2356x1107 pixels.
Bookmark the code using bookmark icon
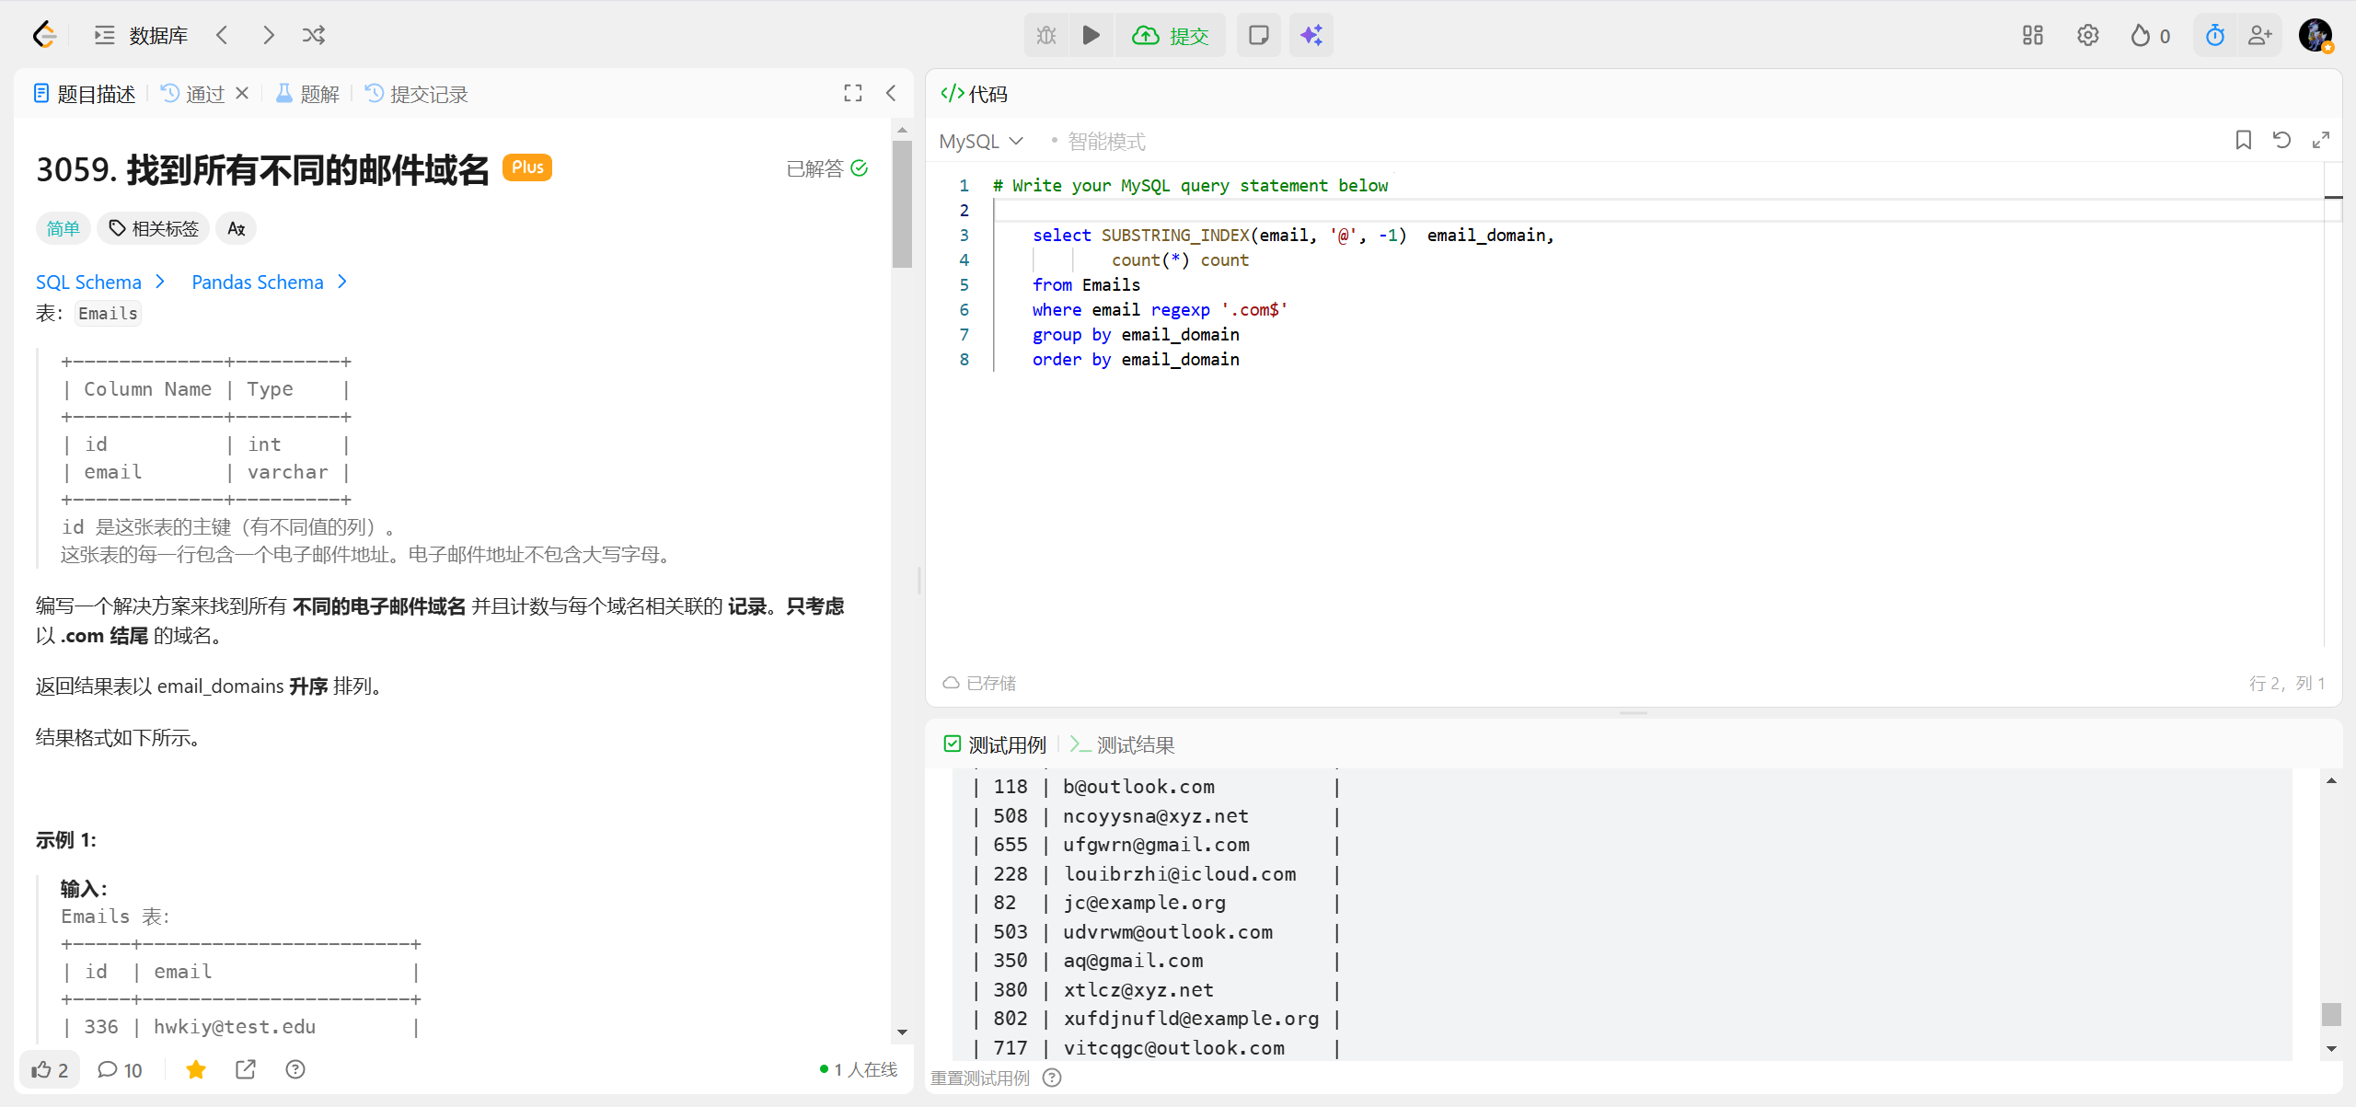[2243, 140]
